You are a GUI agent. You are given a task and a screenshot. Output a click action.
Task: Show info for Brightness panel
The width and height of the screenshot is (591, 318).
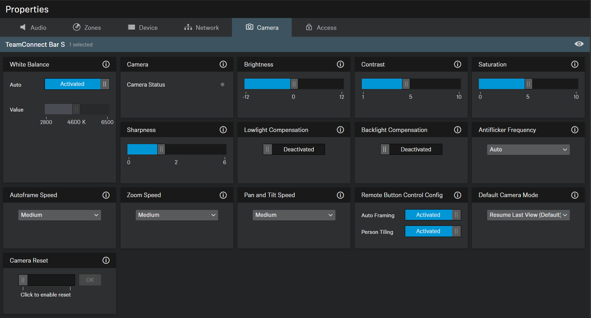[x=340, y=64]
